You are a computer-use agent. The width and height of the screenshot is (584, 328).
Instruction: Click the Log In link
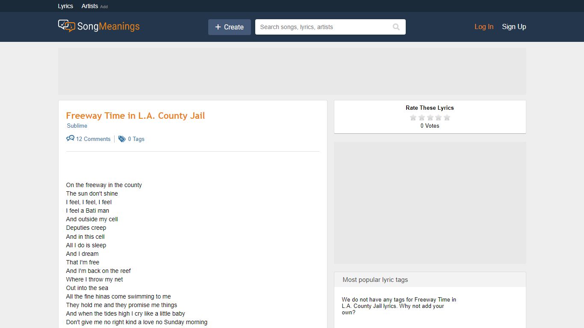click(x=484, y=26)
